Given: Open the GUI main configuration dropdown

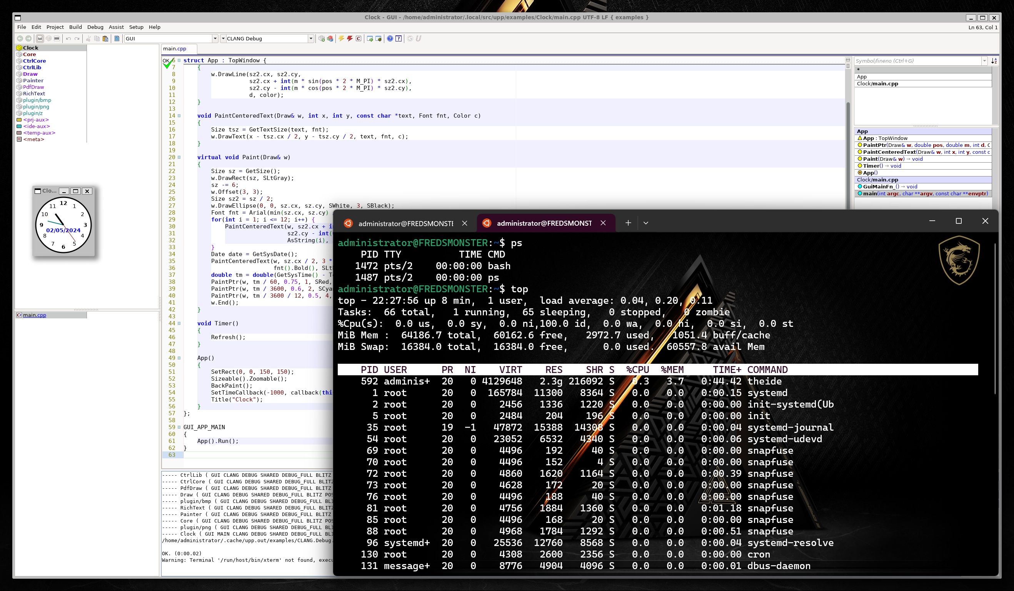Looking at the screenshot, I should (215, 38).
